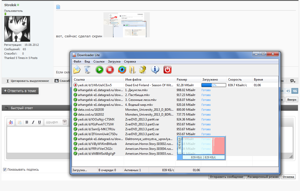Click the red power shutdown icon
The width and height of the screenshot is (300, 191).
[x=167, y=70]
